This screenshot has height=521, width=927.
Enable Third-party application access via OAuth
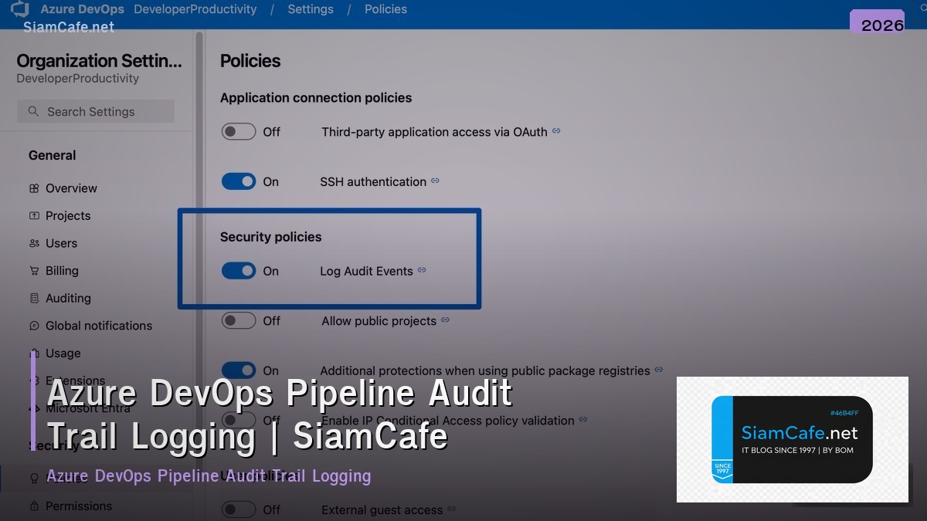(239, 131)
